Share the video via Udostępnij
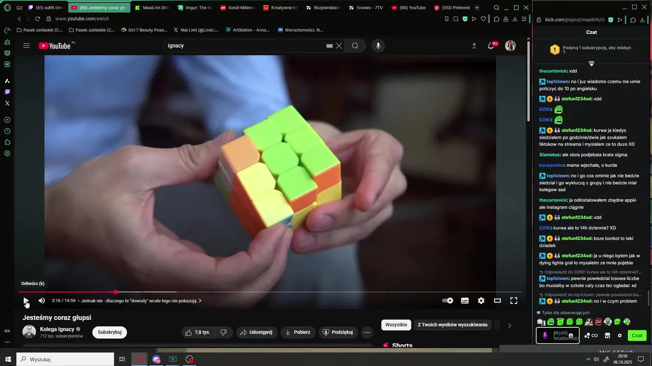Screen dimensions: 652x366 (256, 332)
